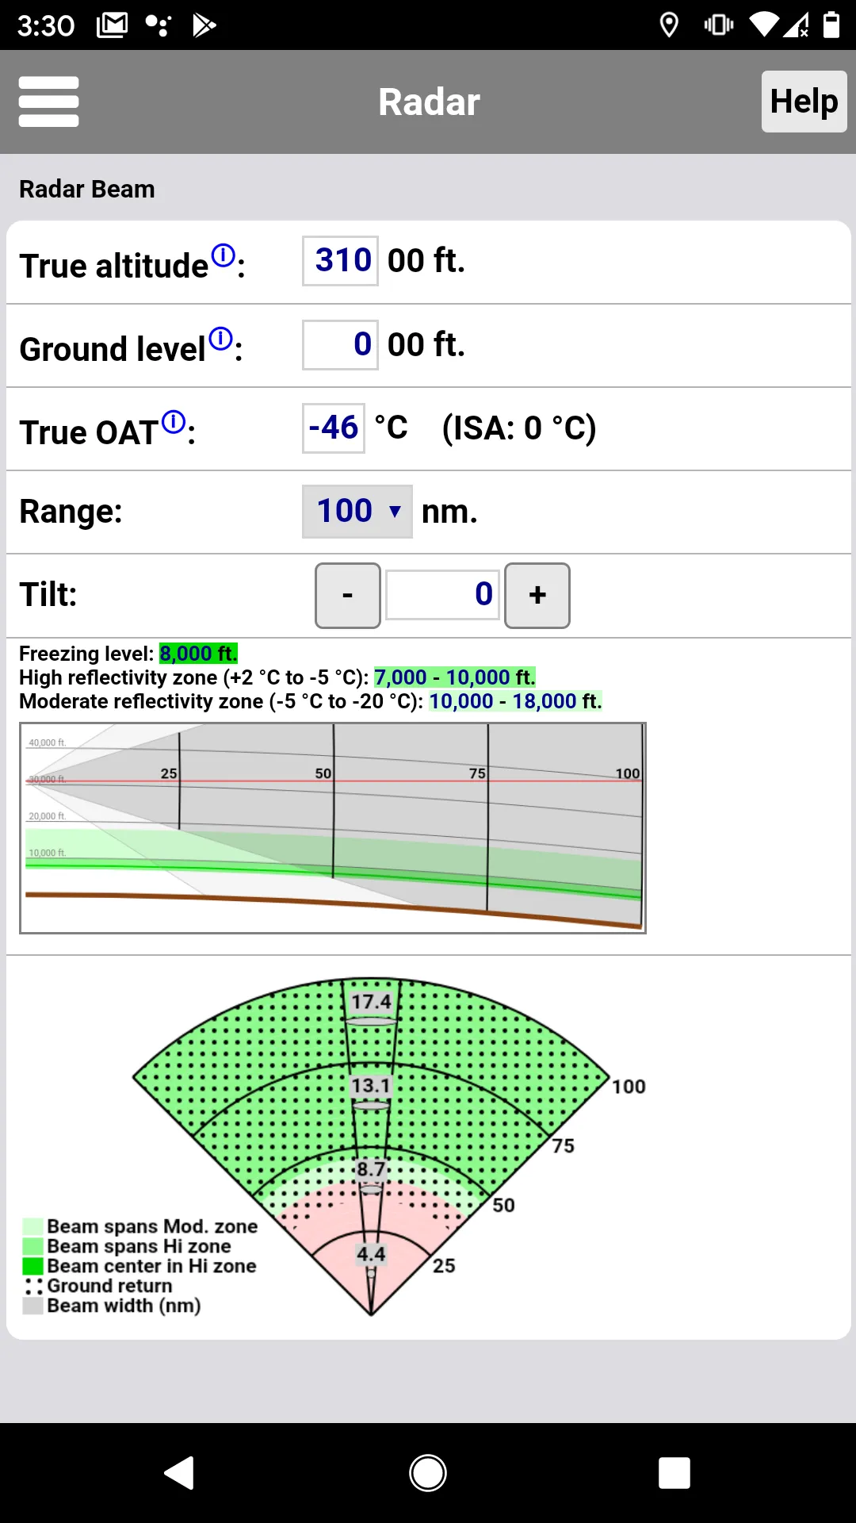Edit the True altitude field 310

[x=340, y=261]
